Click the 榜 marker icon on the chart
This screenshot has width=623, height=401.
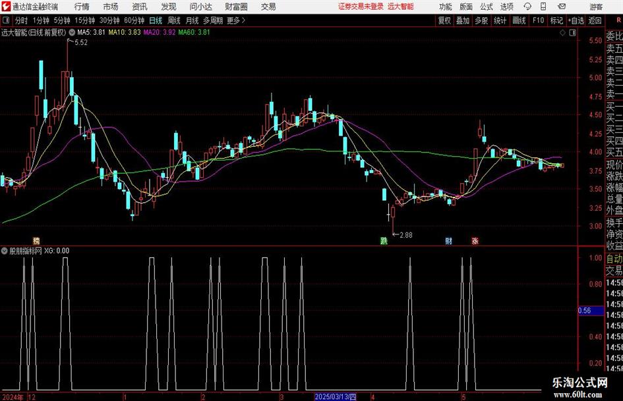pyautogui.click(x=36, y=240)
